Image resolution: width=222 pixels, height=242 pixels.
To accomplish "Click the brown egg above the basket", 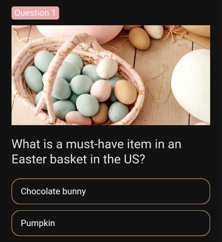I will pyautogui.click(x=139, y=39).
